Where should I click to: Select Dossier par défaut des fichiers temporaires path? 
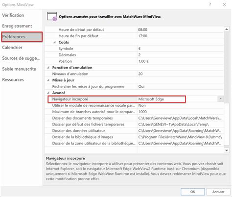click(x=173, y=124)
